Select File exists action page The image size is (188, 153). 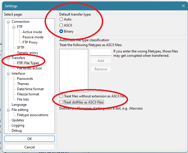pyautogui.click(x=29, y=68)
